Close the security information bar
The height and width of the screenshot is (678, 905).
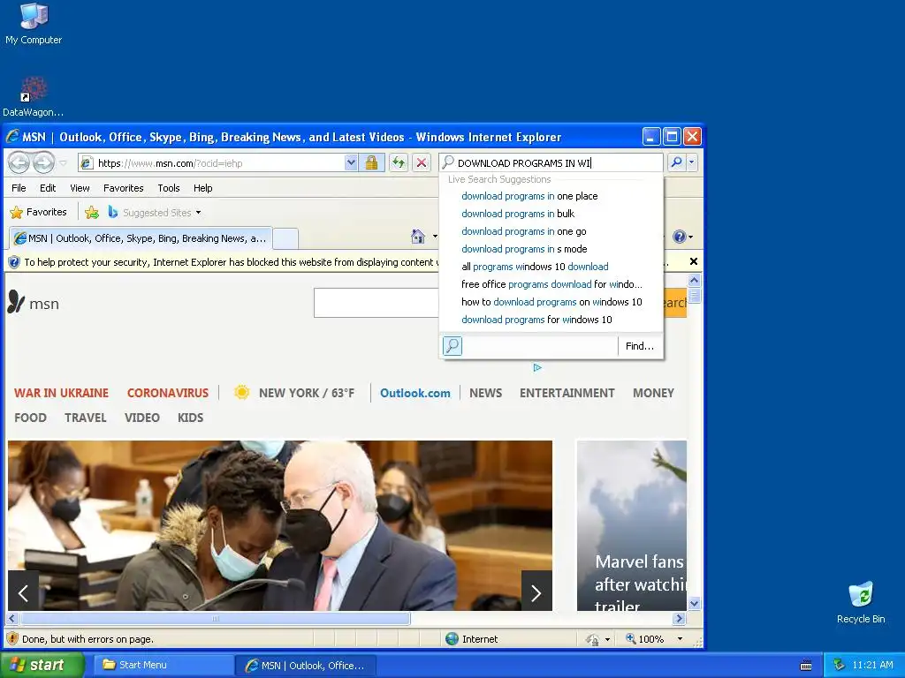(694, 261)
